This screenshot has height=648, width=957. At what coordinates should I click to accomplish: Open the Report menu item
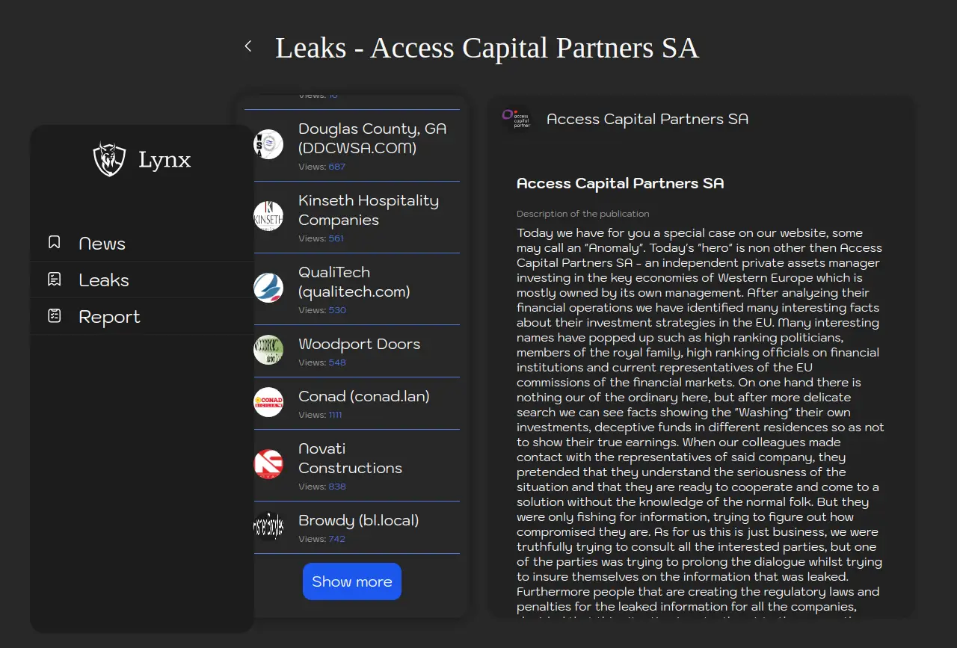[x=109, y=317]
